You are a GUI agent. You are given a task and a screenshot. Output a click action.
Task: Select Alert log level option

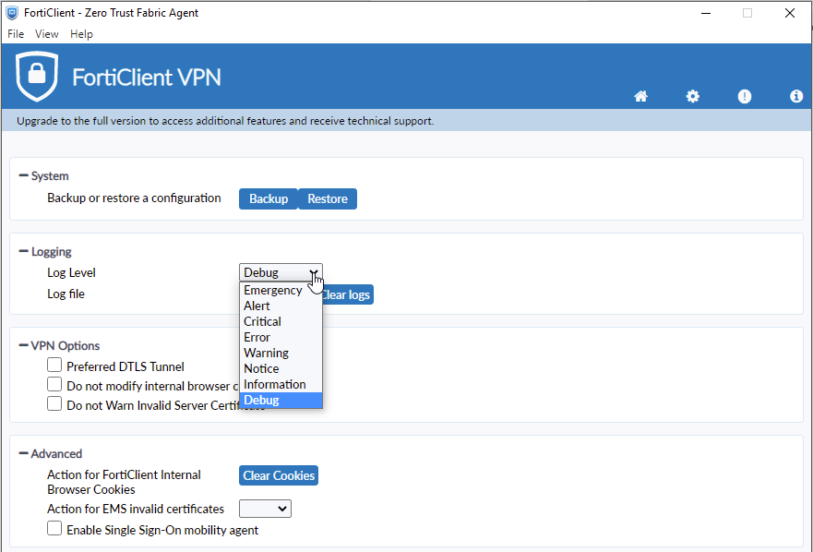(x=281, y=306)
